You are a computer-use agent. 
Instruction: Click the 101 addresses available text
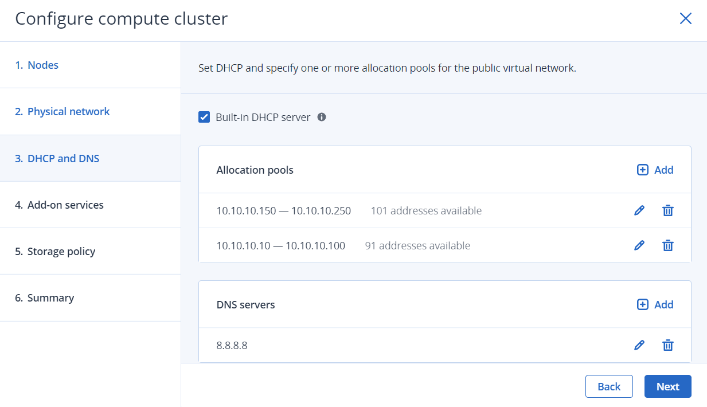[x=426, y=211]
